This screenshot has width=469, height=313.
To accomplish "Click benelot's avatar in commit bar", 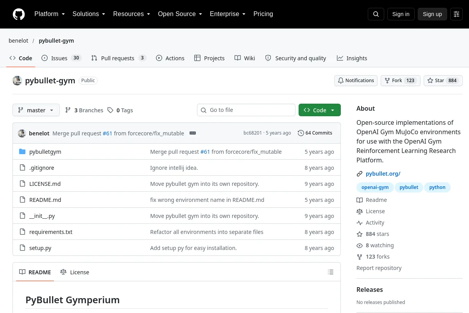I will (x=22, y=133).
